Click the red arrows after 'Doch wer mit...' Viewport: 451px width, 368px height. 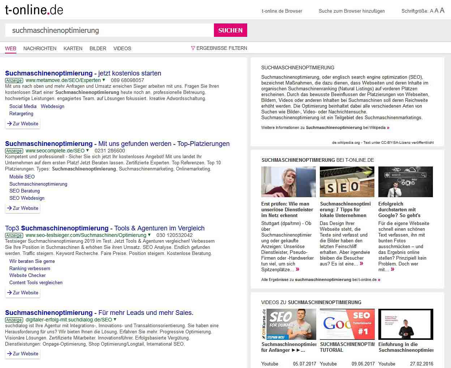tap(392, 269)
